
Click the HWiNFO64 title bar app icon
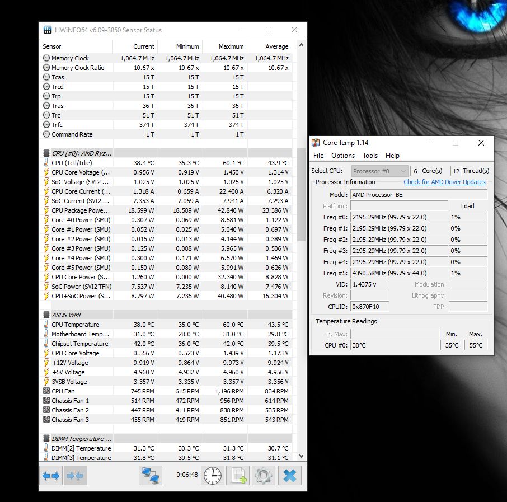click(x=48, y=30)
